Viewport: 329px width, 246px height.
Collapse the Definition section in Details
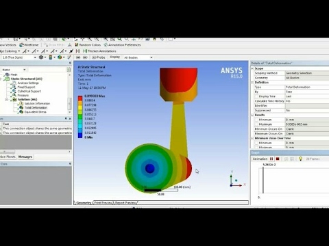(x=253, y=83)
